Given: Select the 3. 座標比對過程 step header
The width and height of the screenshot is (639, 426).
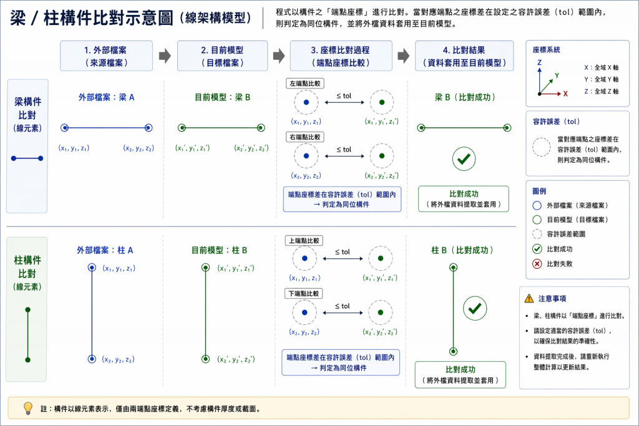Looking at the screenshot, I should point(341,56).
